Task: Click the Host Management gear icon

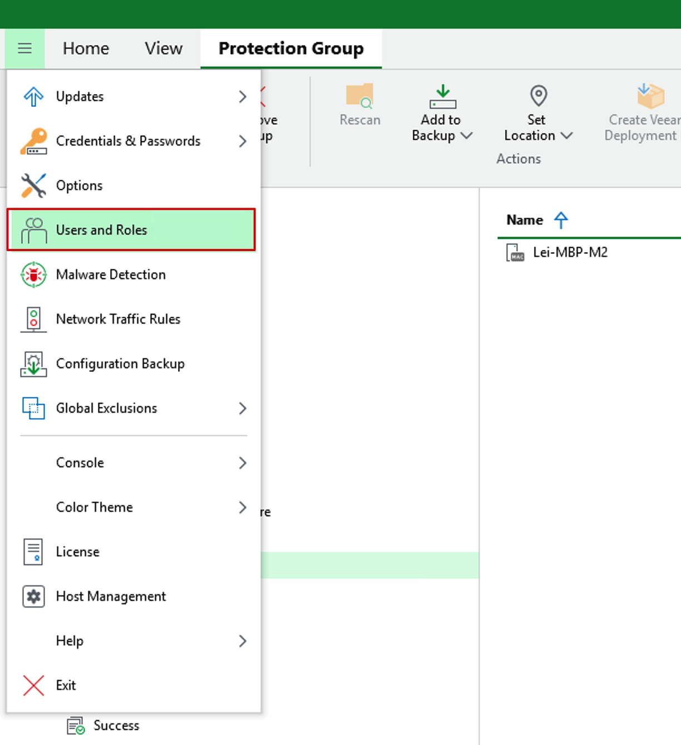Action: tap(33, 596)
